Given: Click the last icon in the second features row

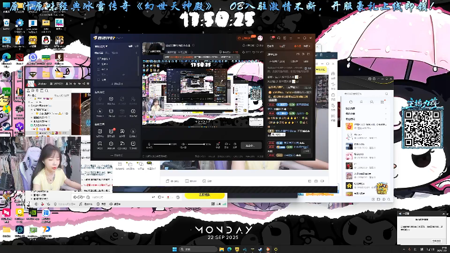Looking at the screenshot, I should click(133, 111).
